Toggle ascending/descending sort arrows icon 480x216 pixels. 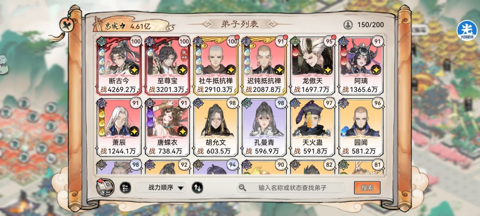197,188
